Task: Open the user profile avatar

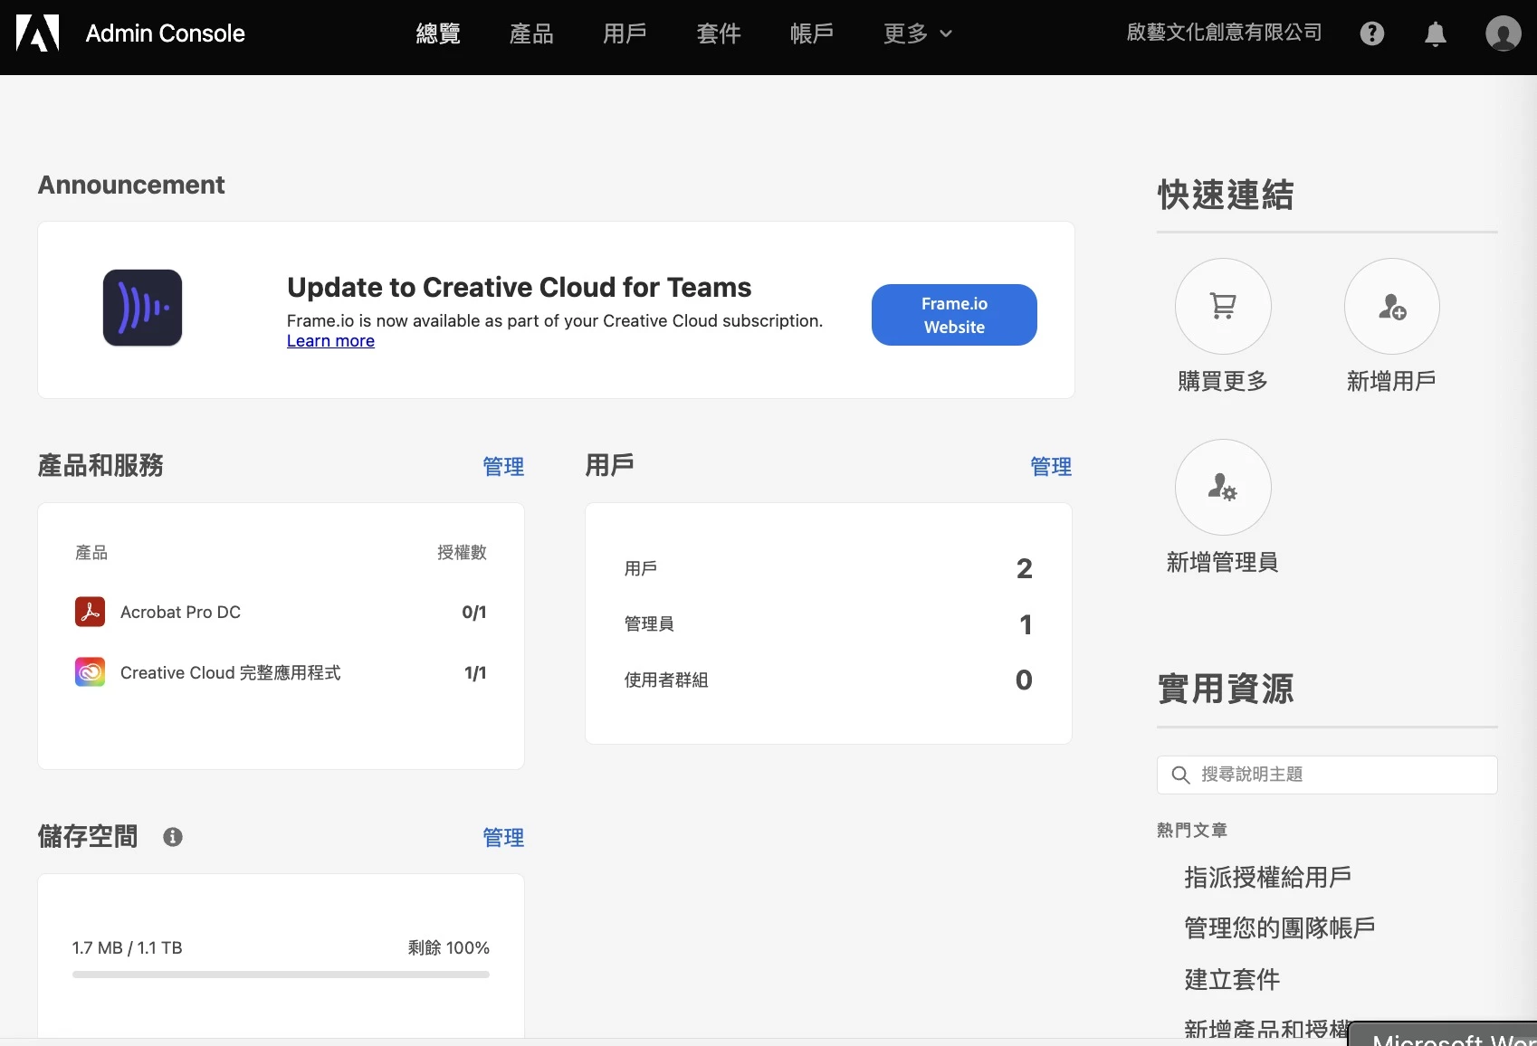Action: [x=1504, y=33]
